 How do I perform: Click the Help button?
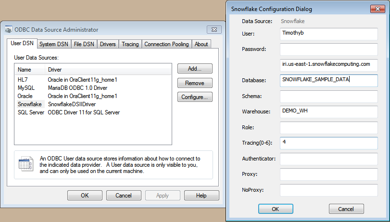tap(201, 196)
